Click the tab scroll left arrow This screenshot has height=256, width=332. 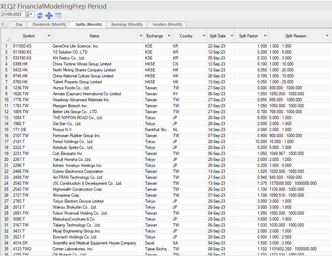coord(3,24)
